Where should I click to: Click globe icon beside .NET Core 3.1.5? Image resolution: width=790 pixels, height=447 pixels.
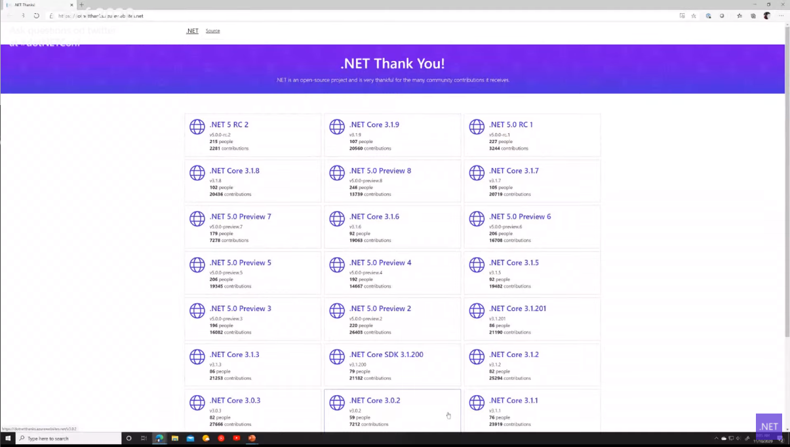477,265
